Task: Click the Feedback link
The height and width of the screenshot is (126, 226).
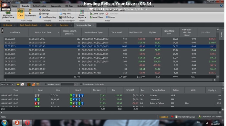Action: pyautogui.click(x=164, y=117)
